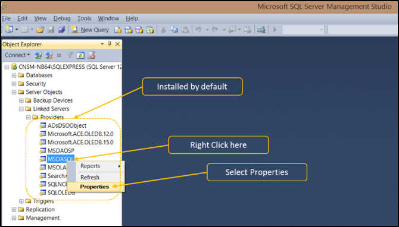Click the Connect Object Explorer icon
Image resolution: width=399 pixels, height=227 pixels.
(38, 55)
